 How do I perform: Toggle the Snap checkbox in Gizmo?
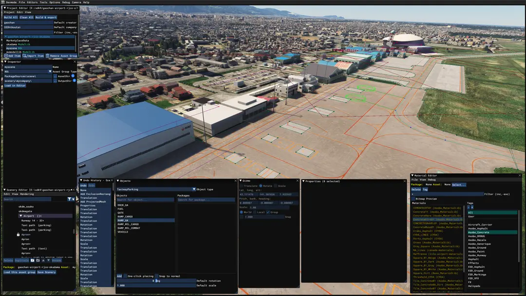(x=241, y=217)
